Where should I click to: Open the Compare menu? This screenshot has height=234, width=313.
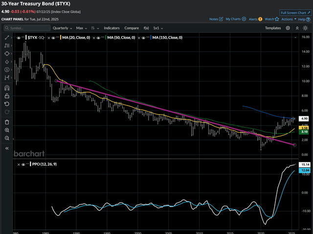click(132, 28)
